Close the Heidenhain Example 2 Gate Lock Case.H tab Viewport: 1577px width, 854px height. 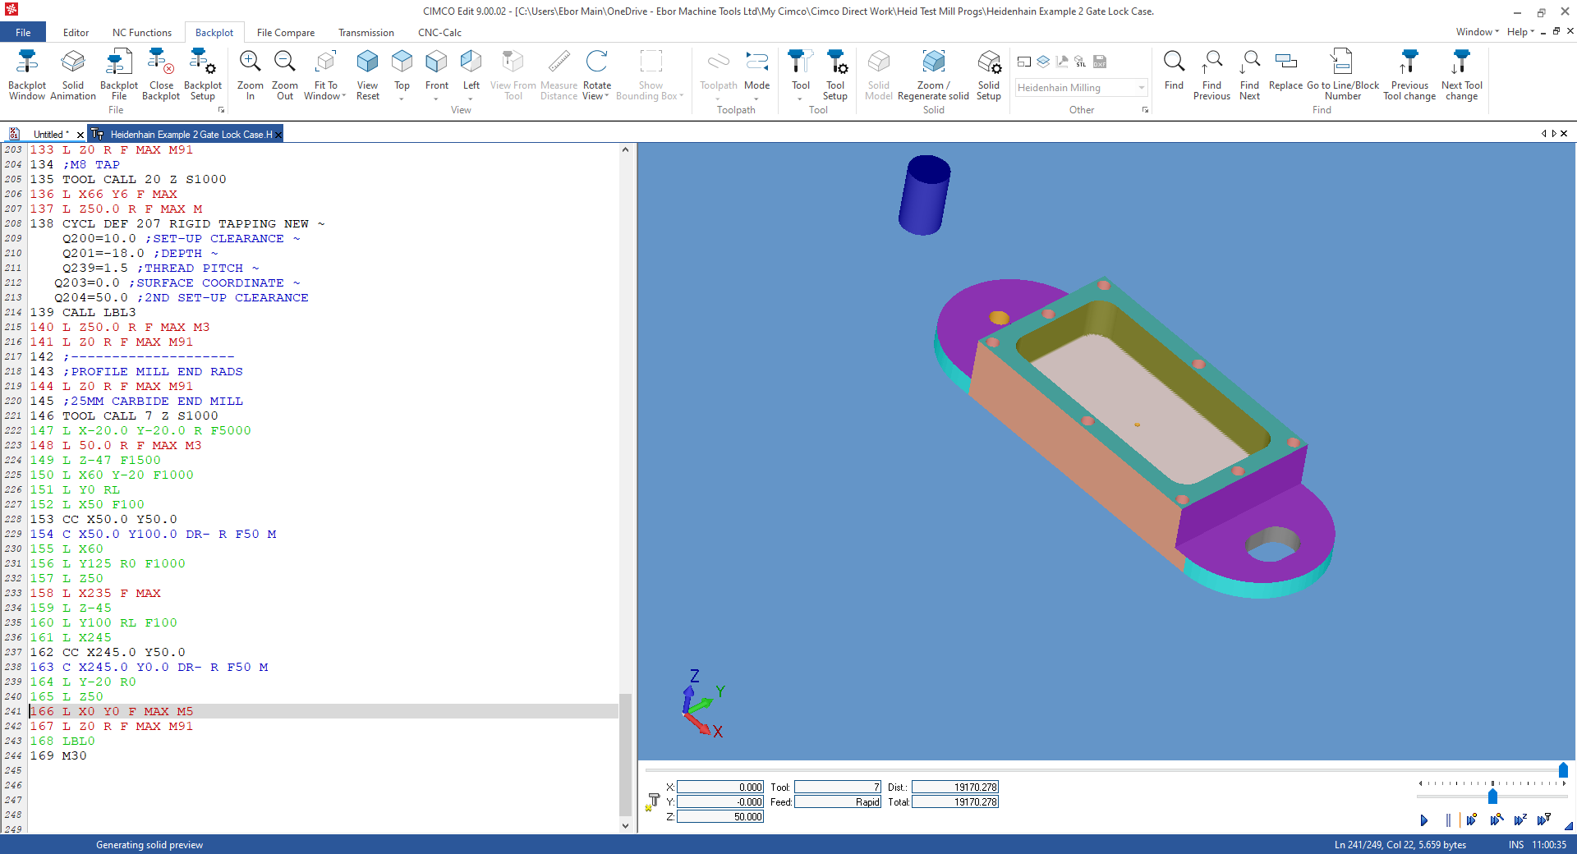(x=278, y=135)
